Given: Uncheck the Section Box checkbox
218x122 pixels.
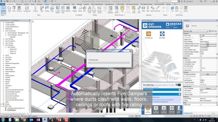Looking at the screenshot, I should 201,70.
